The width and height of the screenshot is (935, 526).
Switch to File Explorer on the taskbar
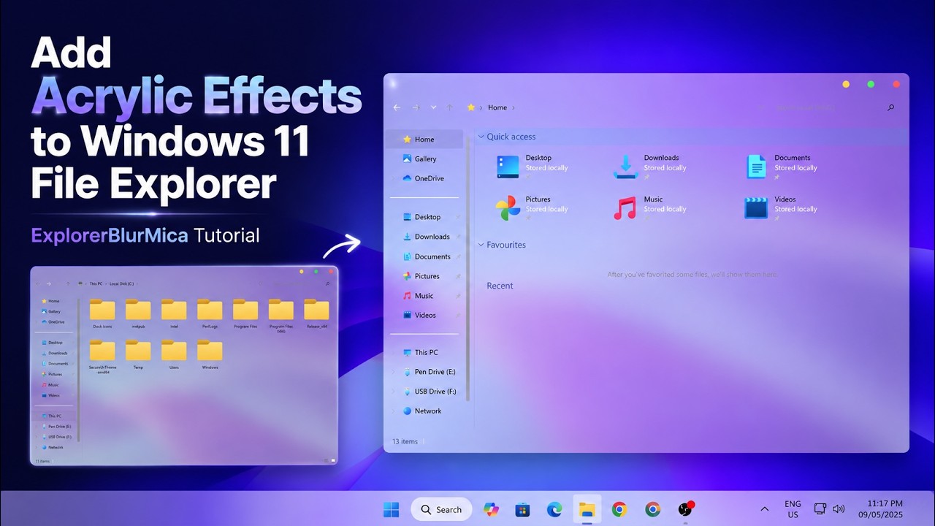coord(587,509)
